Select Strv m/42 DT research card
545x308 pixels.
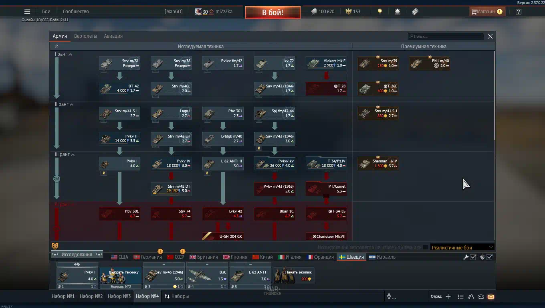[171, 189]
